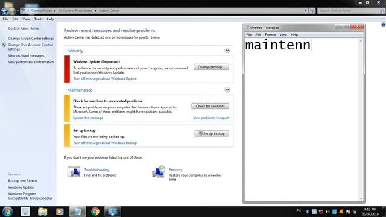Screen dimensions: 386x217
Task: Open Windows Program Compatibility Troubleshooter
Action: tap(30, 196)
